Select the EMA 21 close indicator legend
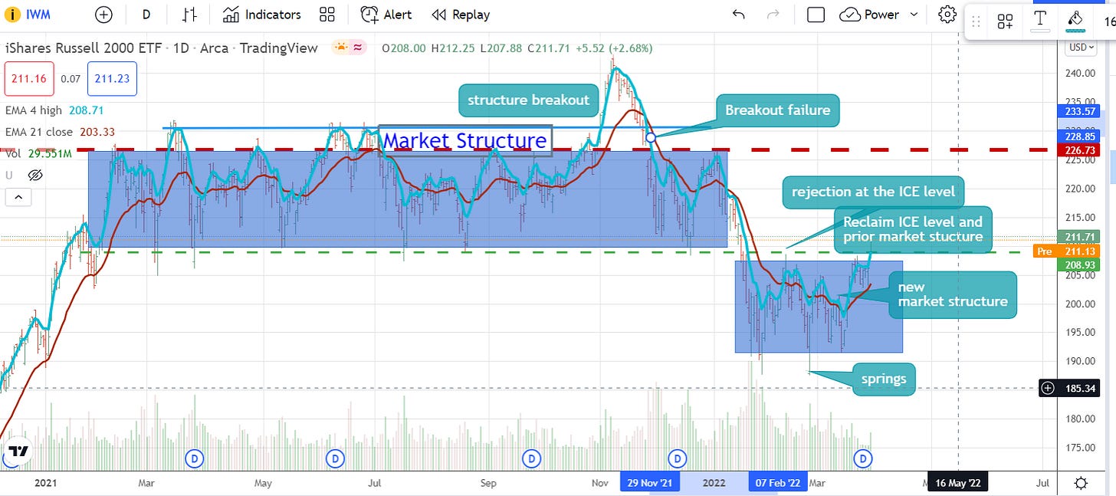 click(58, 132)
